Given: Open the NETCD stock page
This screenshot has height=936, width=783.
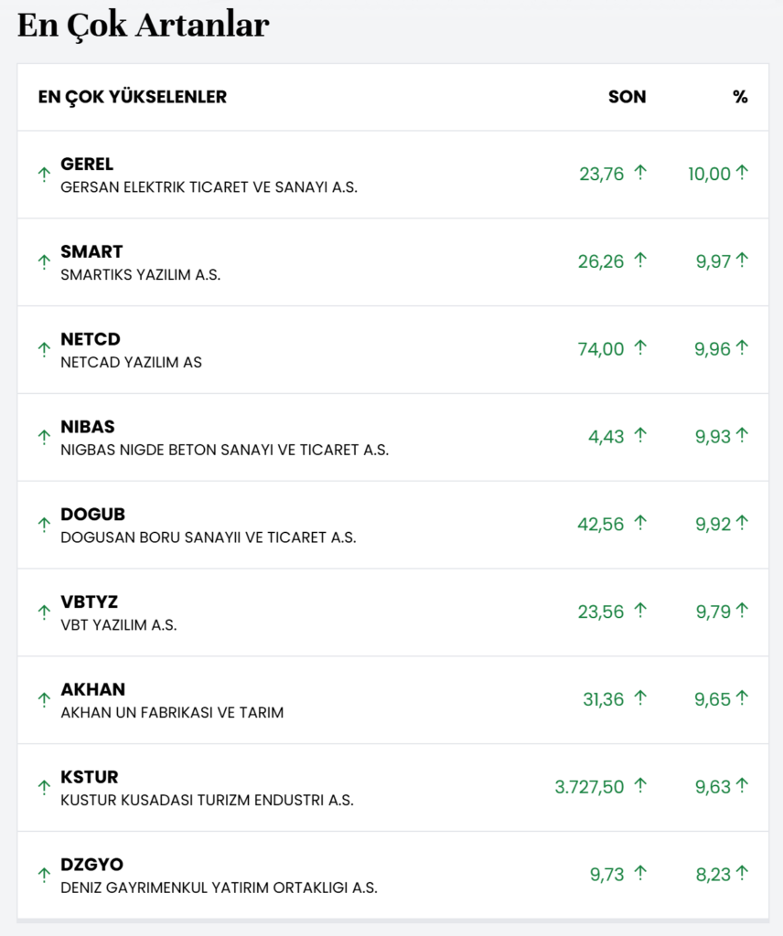Looking at the screenshot, I should (91, 339).
